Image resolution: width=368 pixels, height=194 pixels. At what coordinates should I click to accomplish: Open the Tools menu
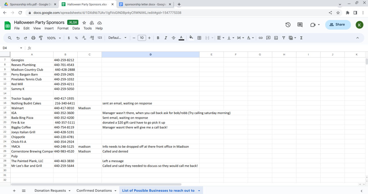pyautogui.click(x=88, y=28)
